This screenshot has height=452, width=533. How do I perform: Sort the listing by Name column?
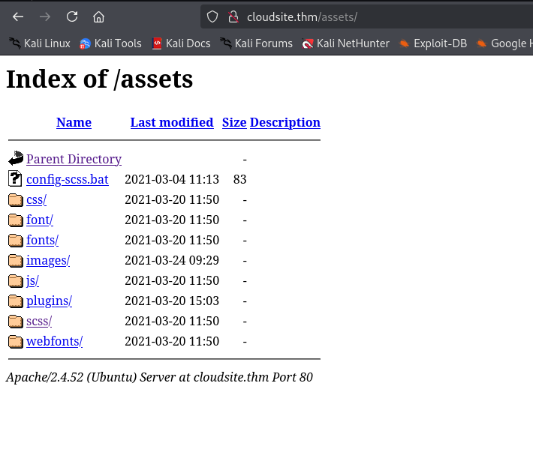click(x=74, y=122)
